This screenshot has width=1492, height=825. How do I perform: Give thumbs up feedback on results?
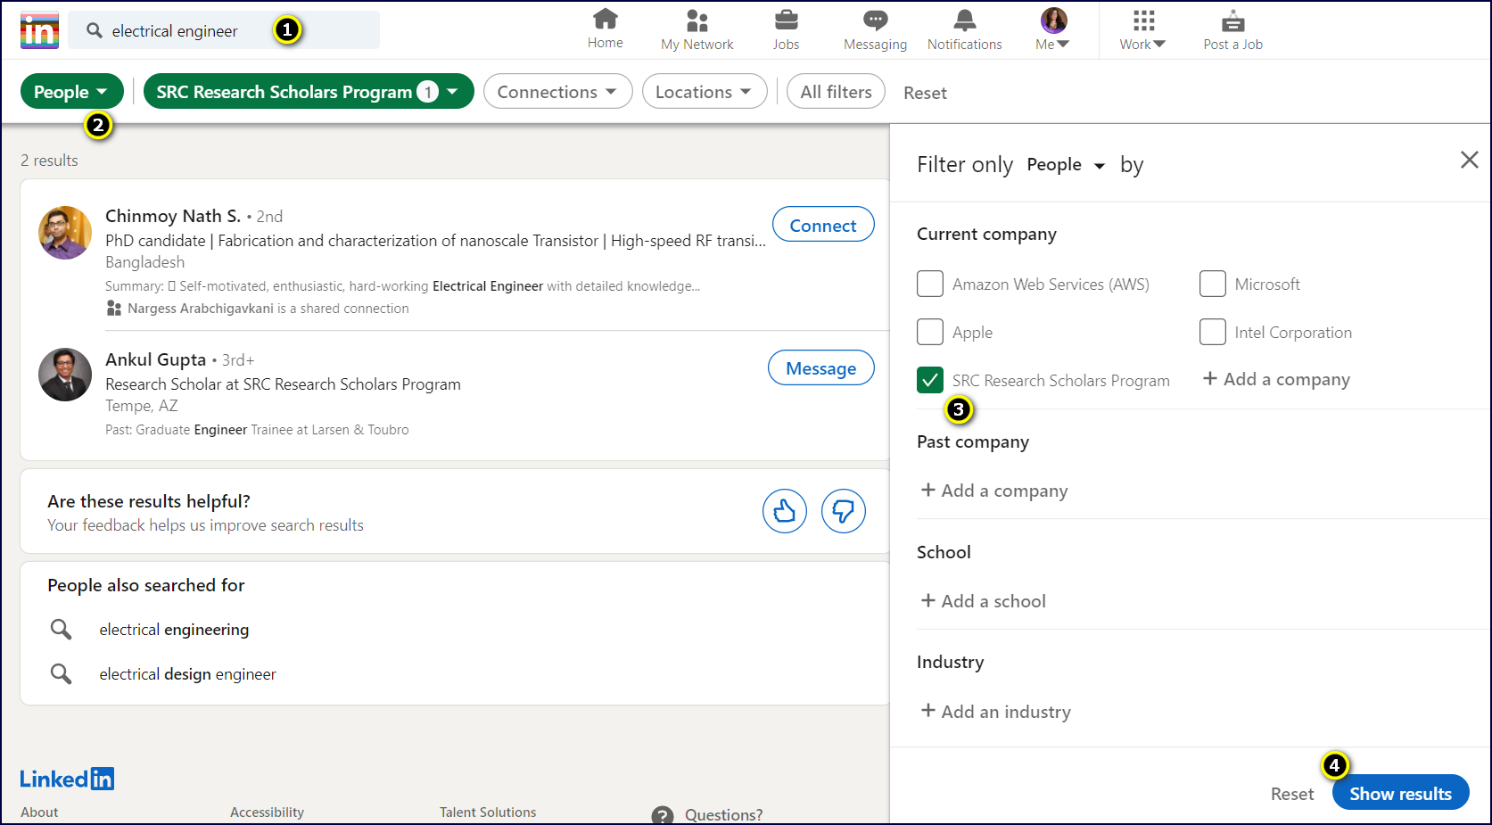785,511
